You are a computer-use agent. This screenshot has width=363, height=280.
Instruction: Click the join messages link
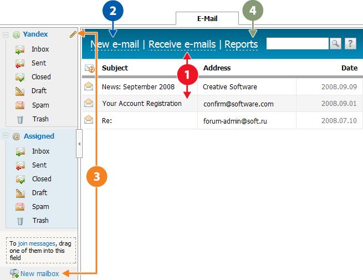click(36, 243)
